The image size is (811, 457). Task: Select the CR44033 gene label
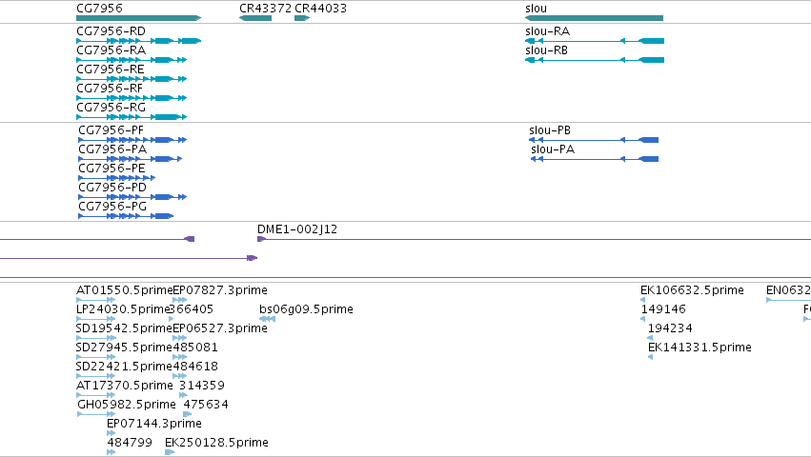tap(320, 9)
